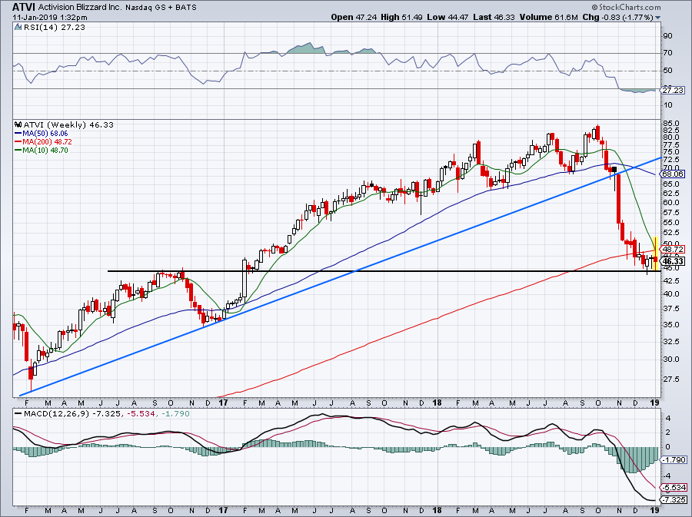Click the Volume 61.6M value
The width and height of the screenshot is (692, 517).
click(549, 17)
